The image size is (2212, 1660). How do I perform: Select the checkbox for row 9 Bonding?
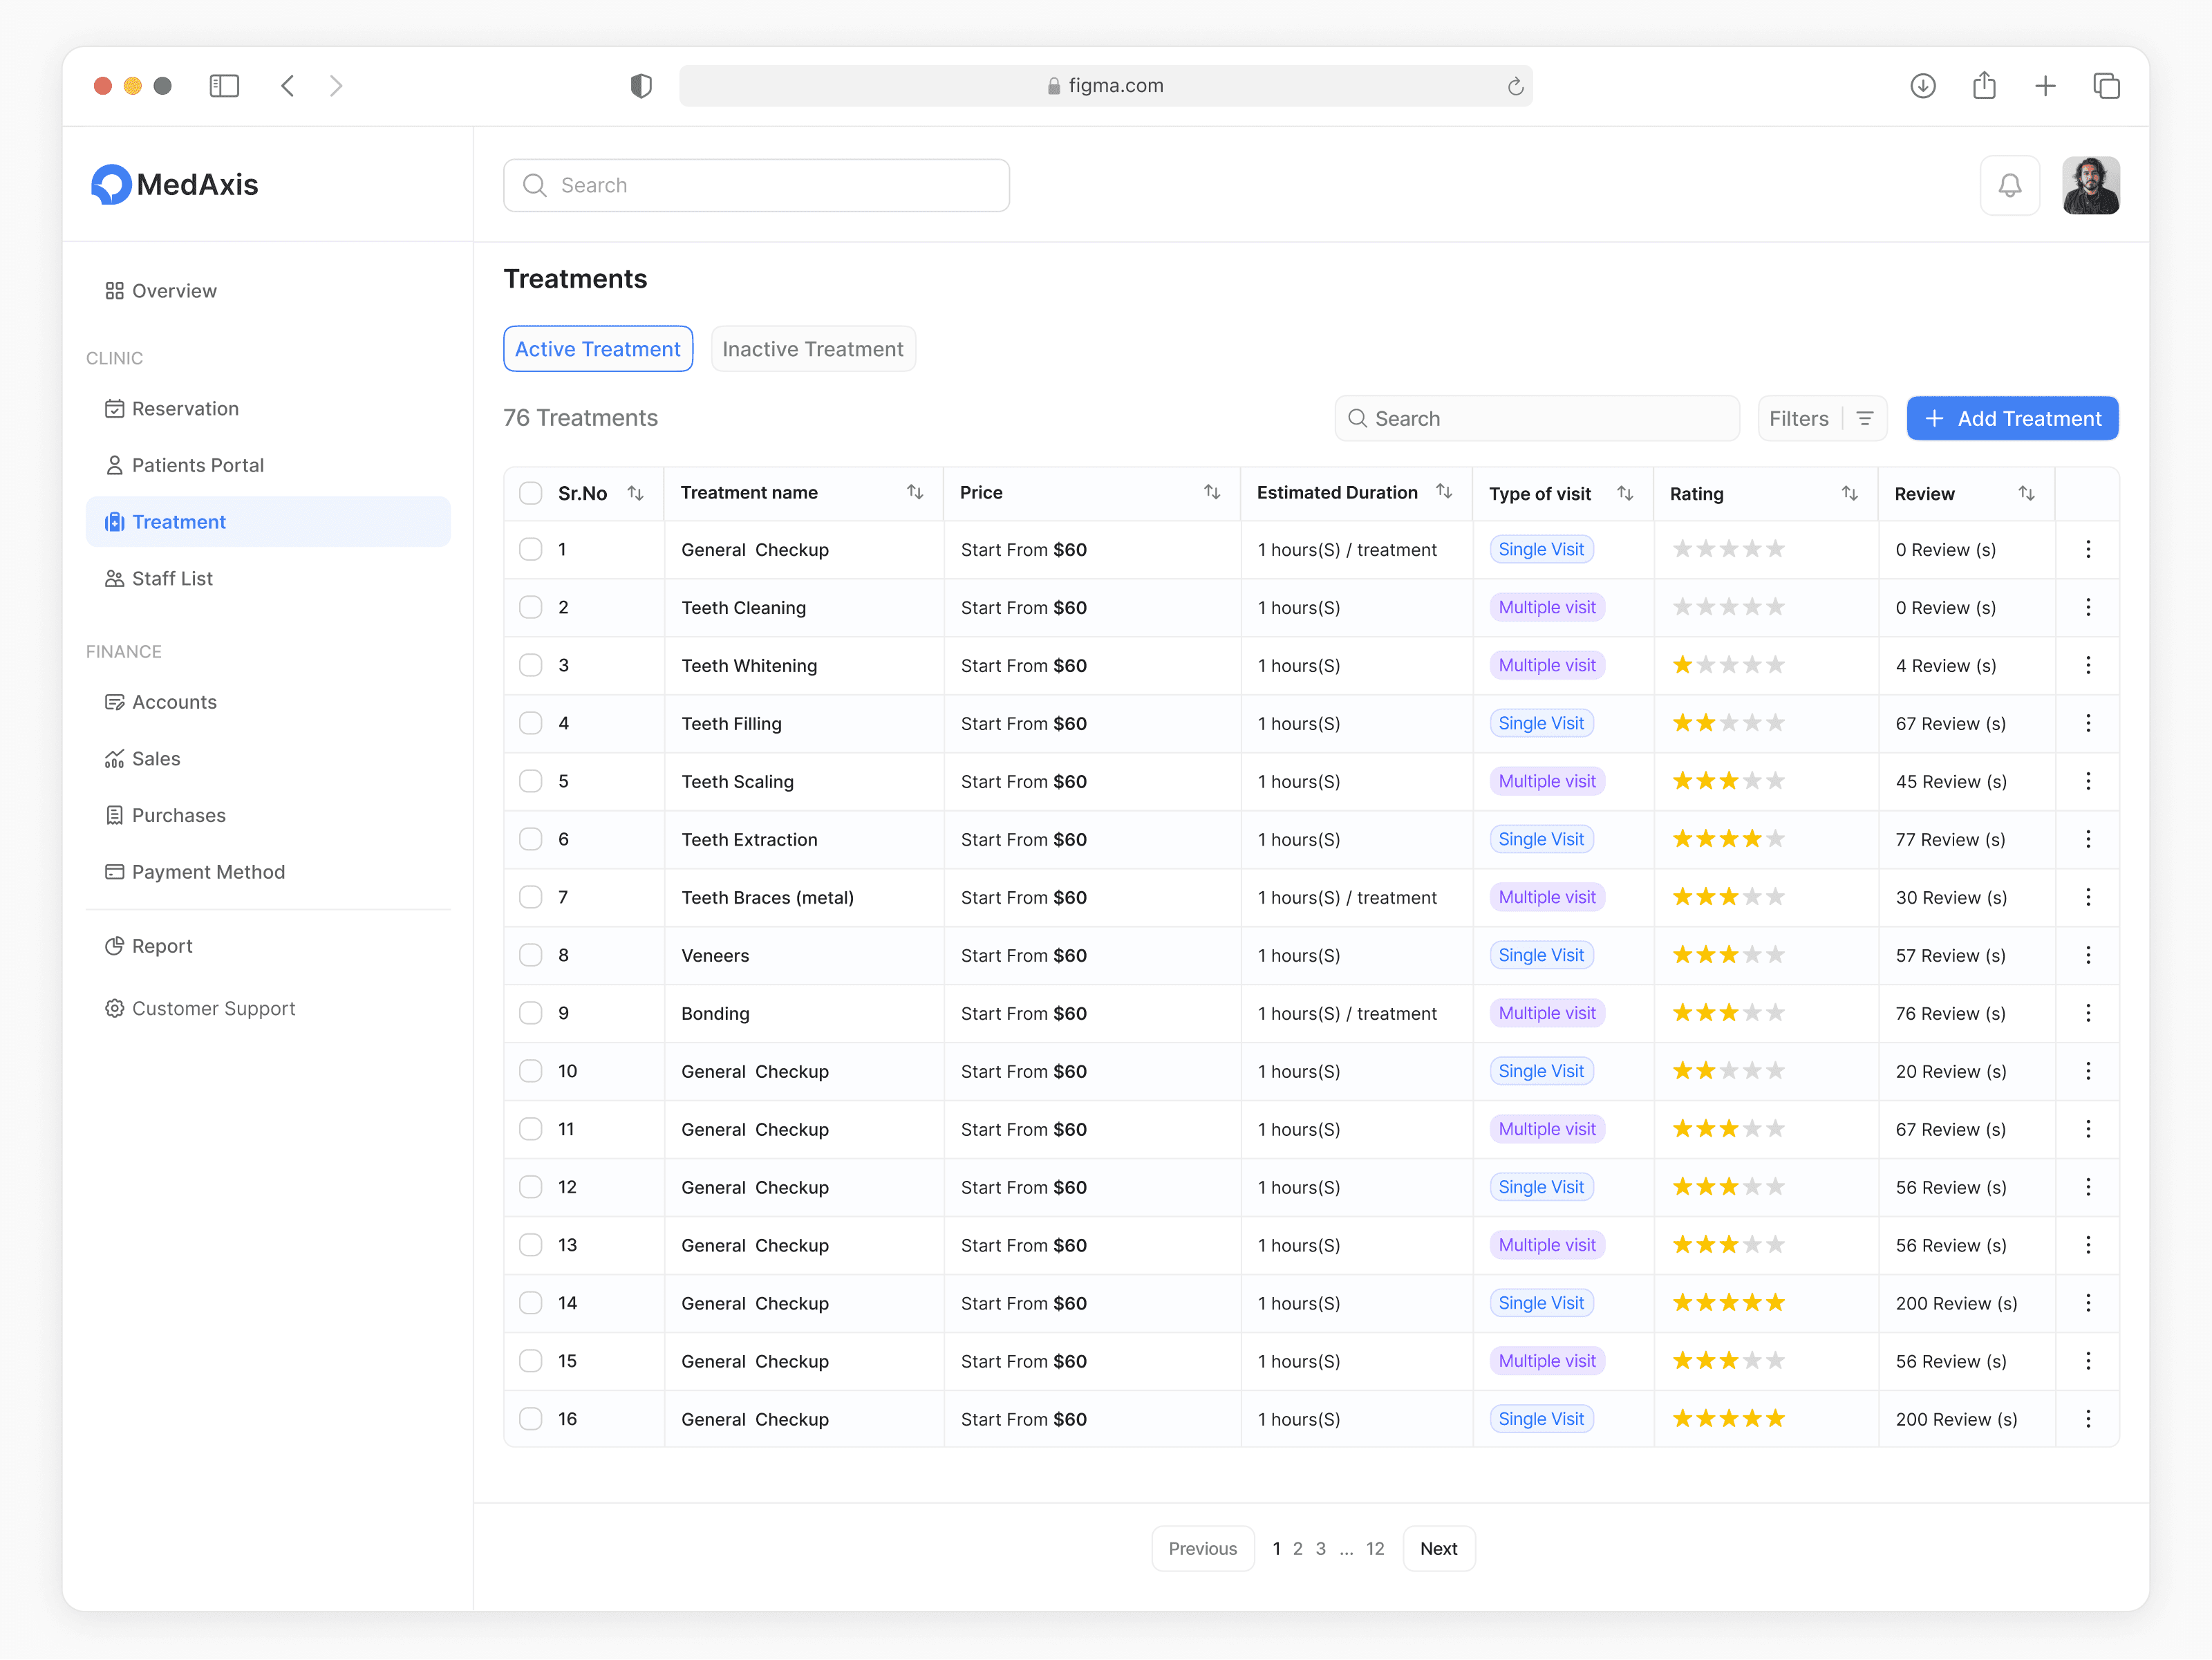coord(531,1013)
